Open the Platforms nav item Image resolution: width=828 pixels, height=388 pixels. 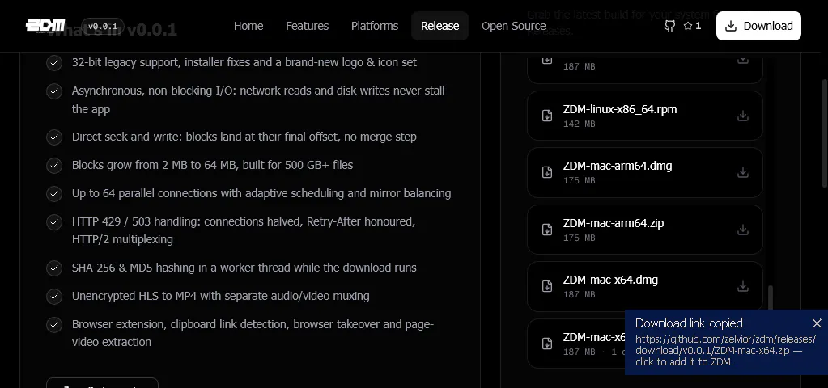pyautogui.click(x=375, y=26)
